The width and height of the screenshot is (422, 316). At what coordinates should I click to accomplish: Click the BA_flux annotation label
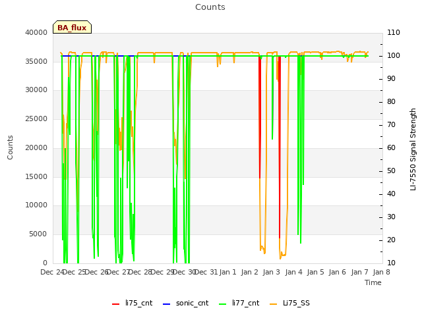pyautogui.click(x=72, y=27)
